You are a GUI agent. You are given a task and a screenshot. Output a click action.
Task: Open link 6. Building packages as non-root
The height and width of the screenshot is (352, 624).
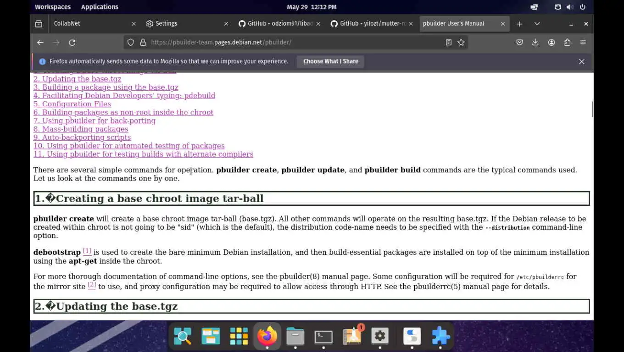pos(123,112)
